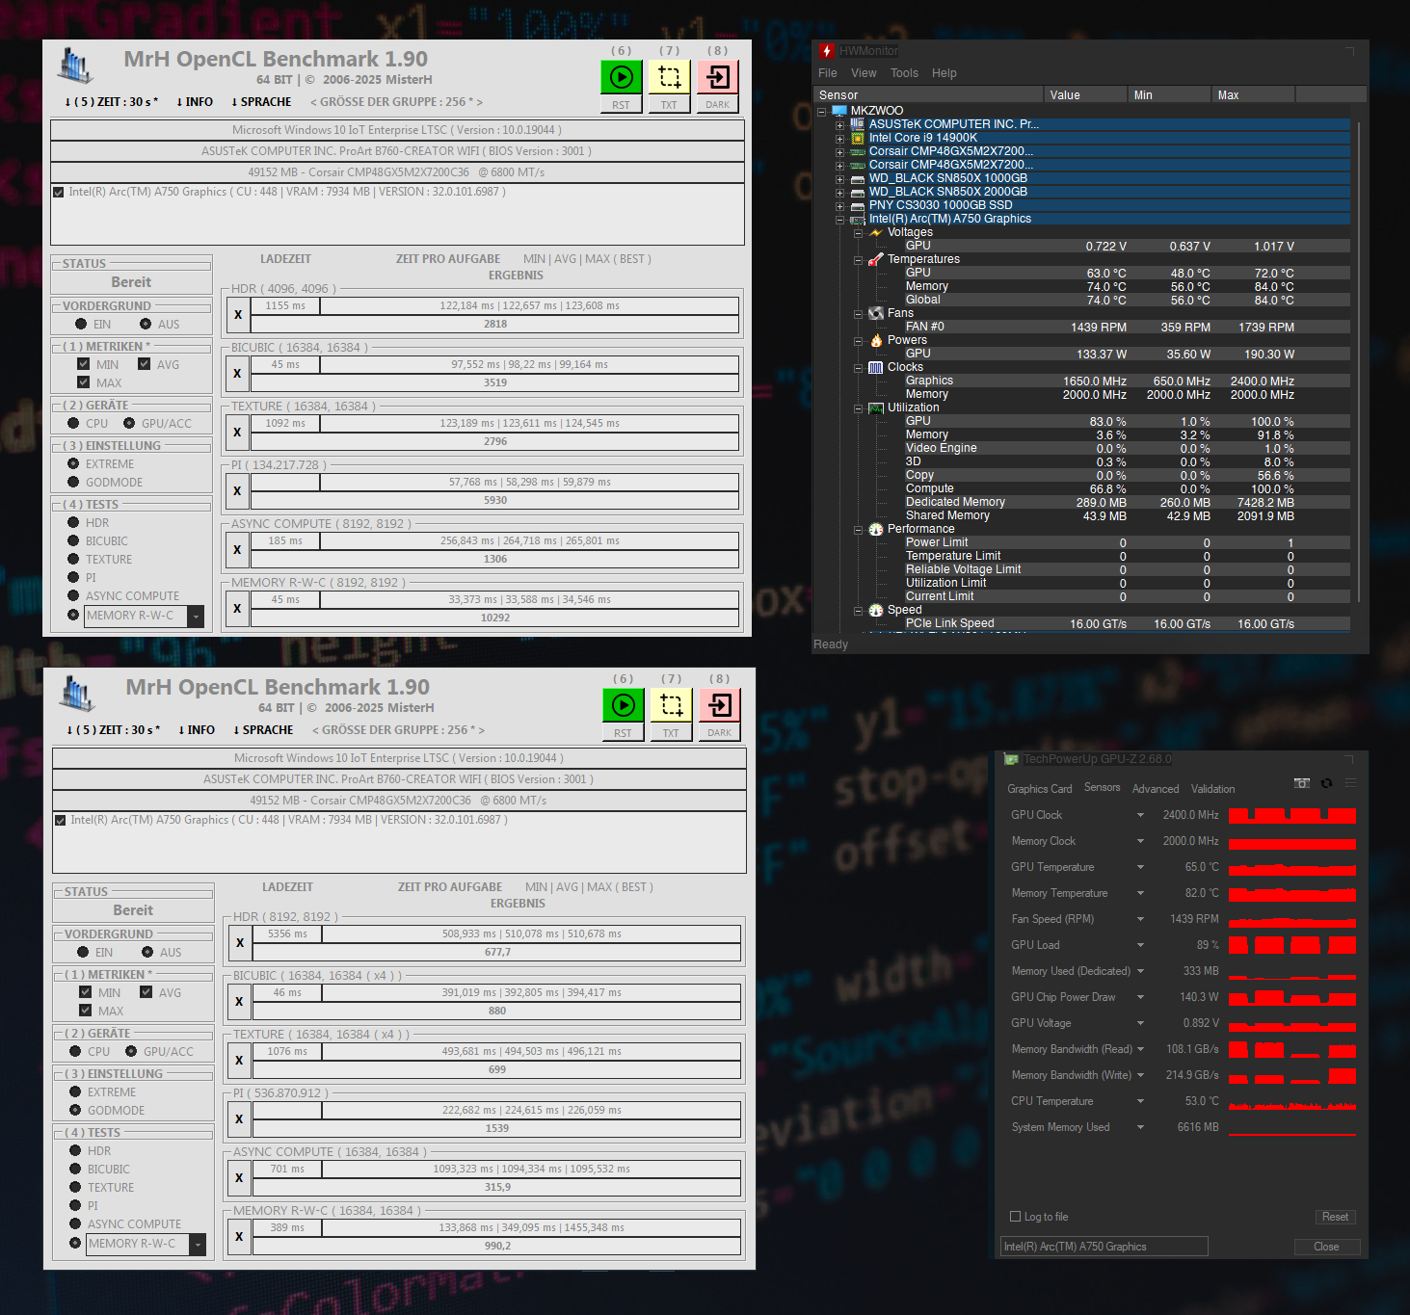This screenshot has height=1315, width=1410.
Task: Click the thermometer icon next to Temperatures
Action: coord(876,259)
